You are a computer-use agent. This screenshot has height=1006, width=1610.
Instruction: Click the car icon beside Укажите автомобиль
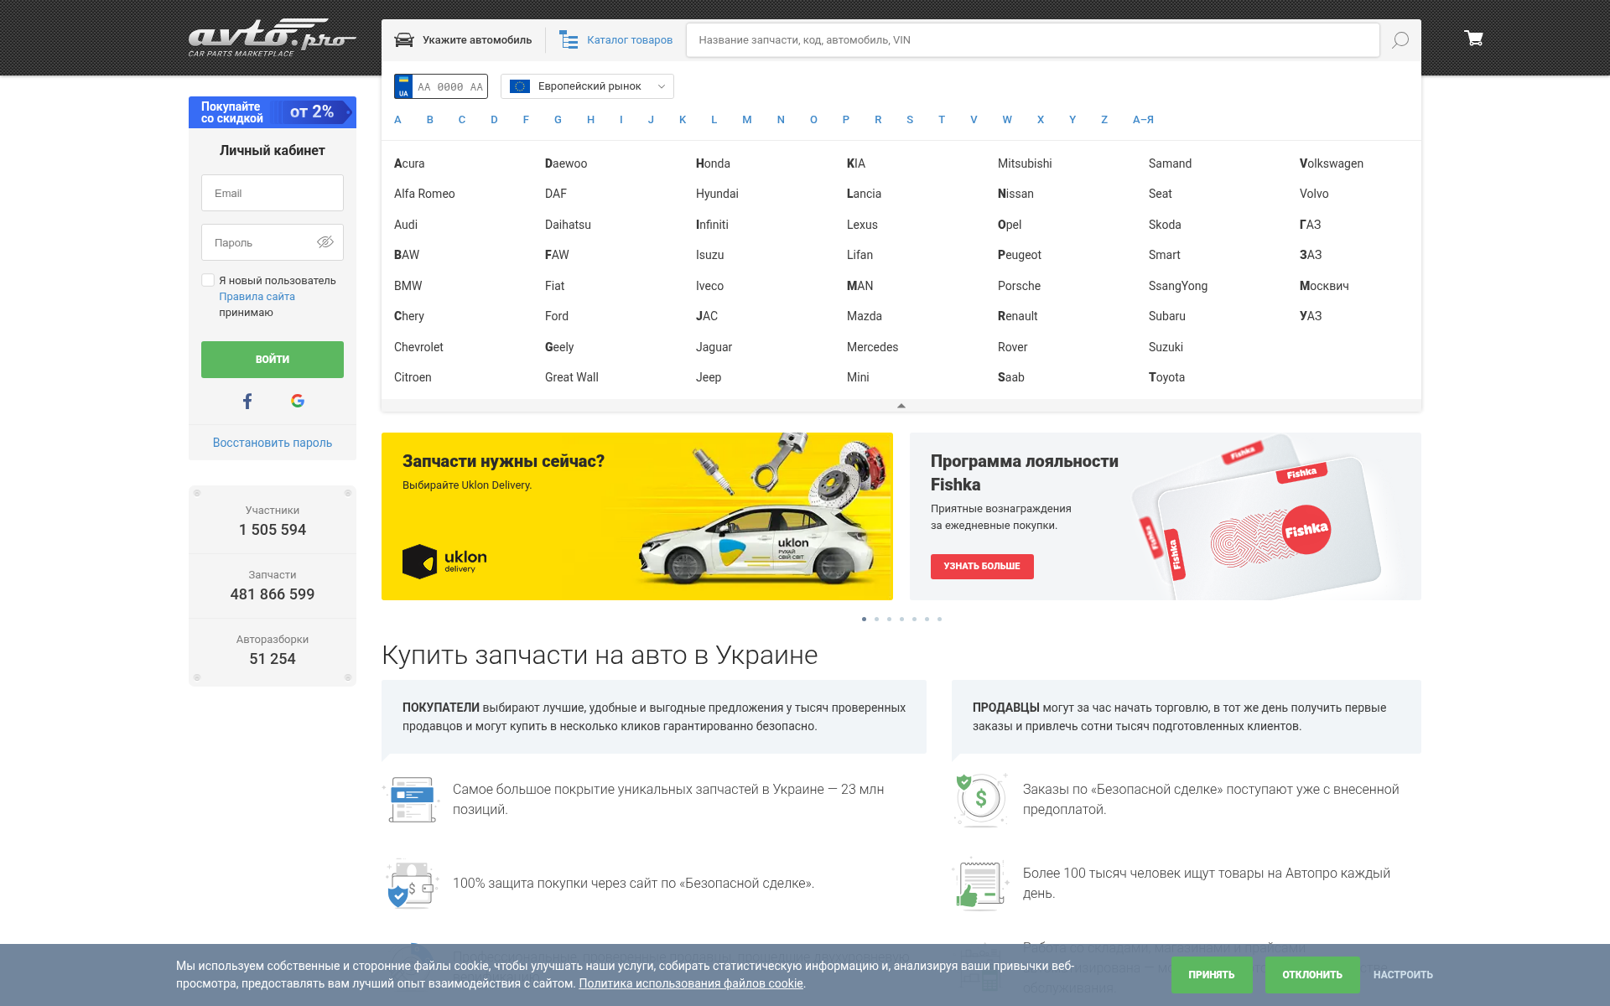click(x=404, y=39)
